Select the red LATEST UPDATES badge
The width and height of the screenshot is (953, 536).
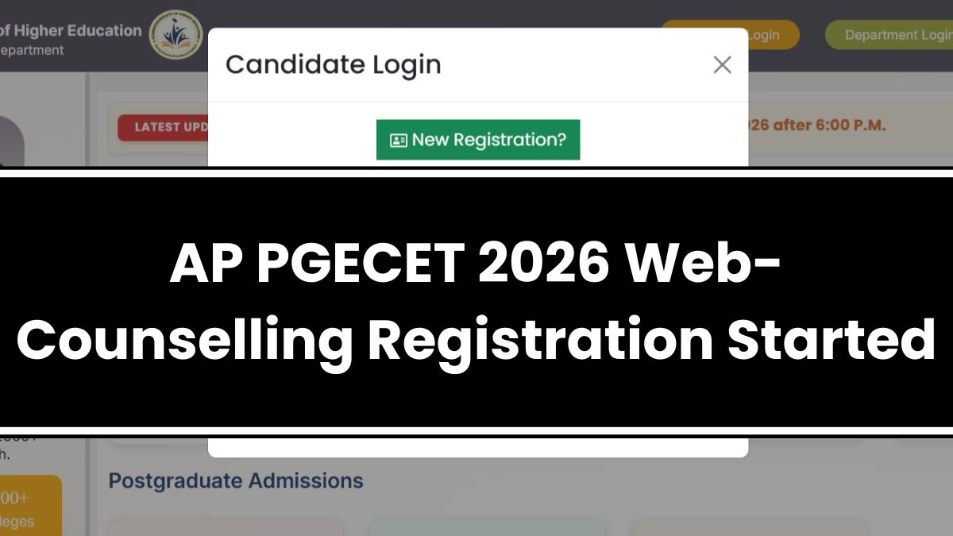[x=163, y=127]
